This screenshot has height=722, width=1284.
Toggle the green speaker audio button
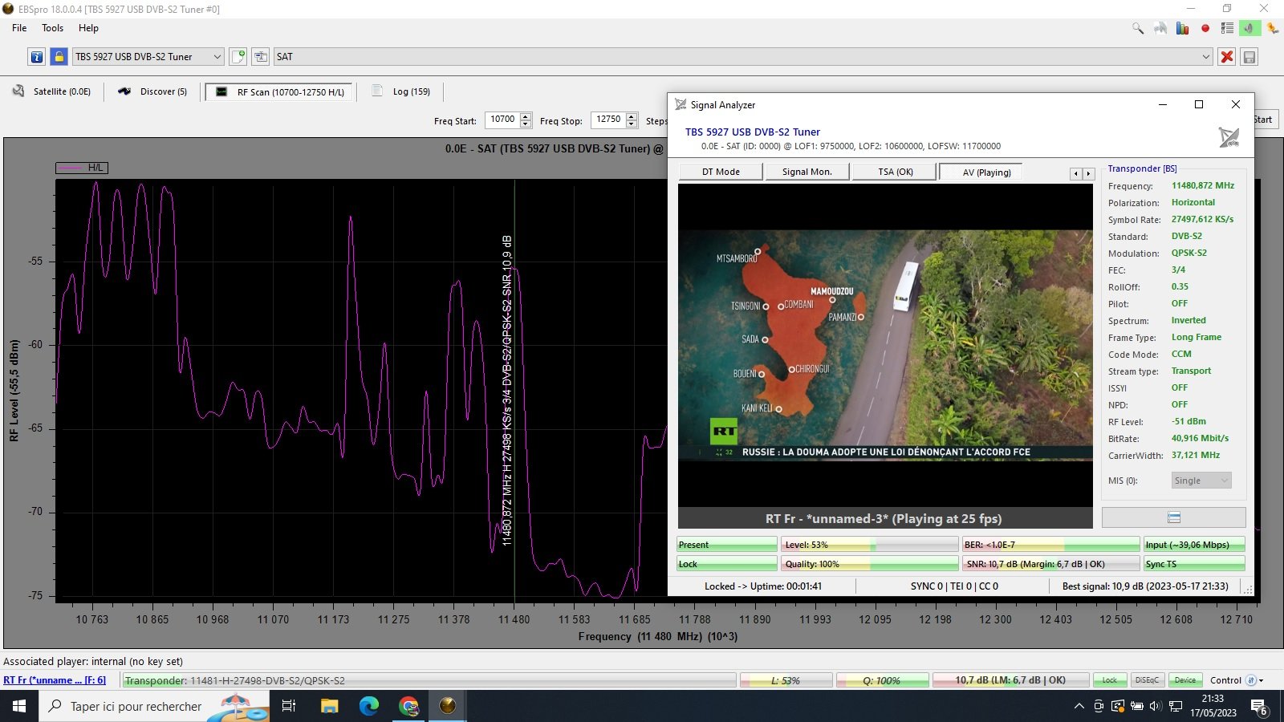point(1249,28)
